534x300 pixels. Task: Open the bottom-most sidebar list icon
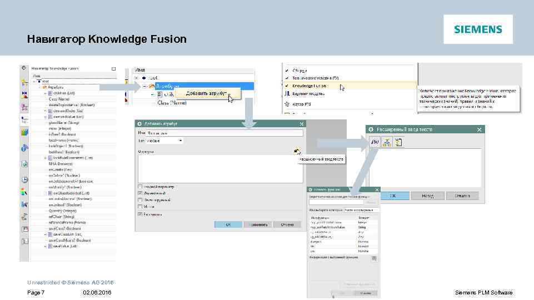tap(24, 242)
